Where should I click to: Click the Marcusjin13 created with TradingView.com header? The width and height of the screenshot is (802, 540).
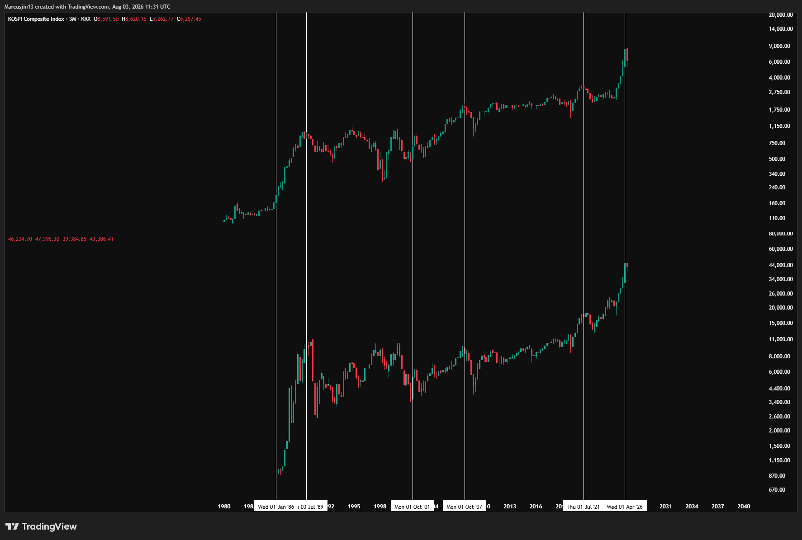click(x=87, y=7)
